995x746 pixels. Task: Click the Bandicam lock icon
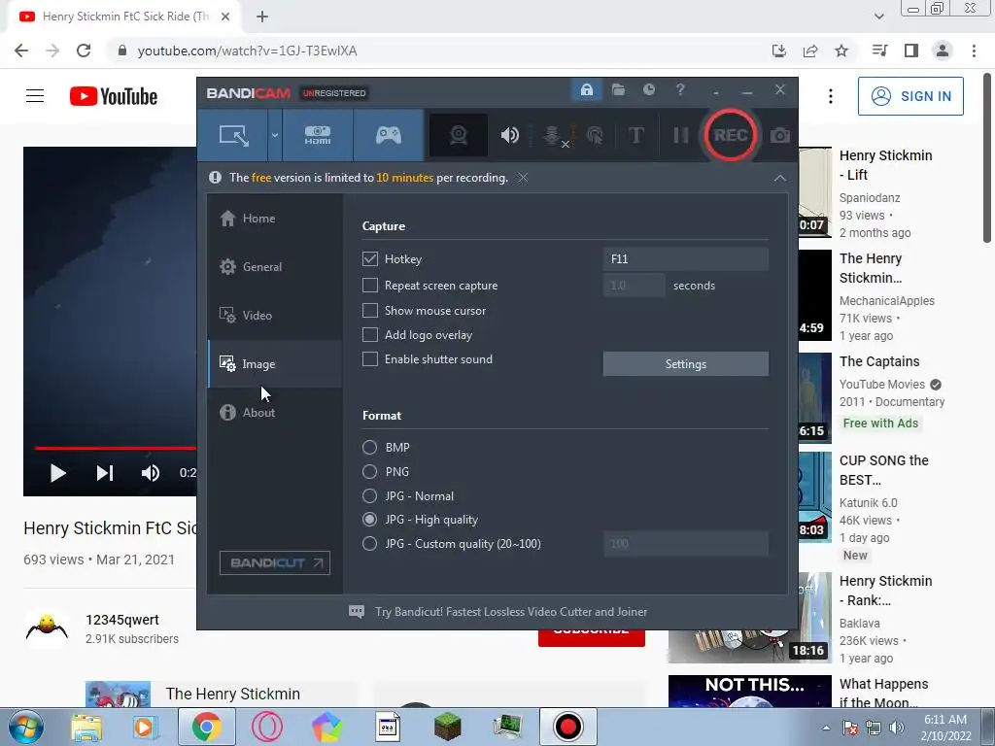click(x=586, y=90)
